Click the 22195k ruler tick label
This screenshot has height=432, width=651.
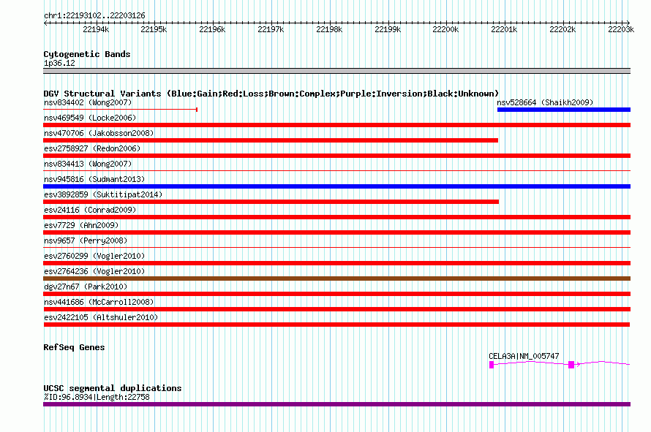154,29
